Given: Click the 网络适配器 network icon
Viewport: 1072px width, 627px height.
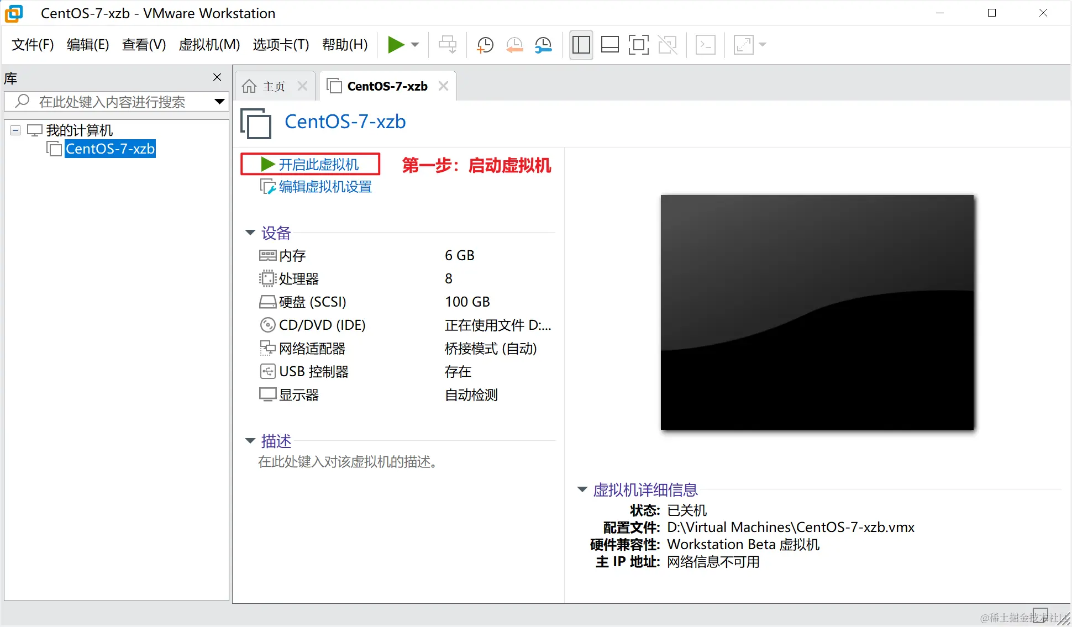Looking at the screenshot, I should (x=267, y=348).
